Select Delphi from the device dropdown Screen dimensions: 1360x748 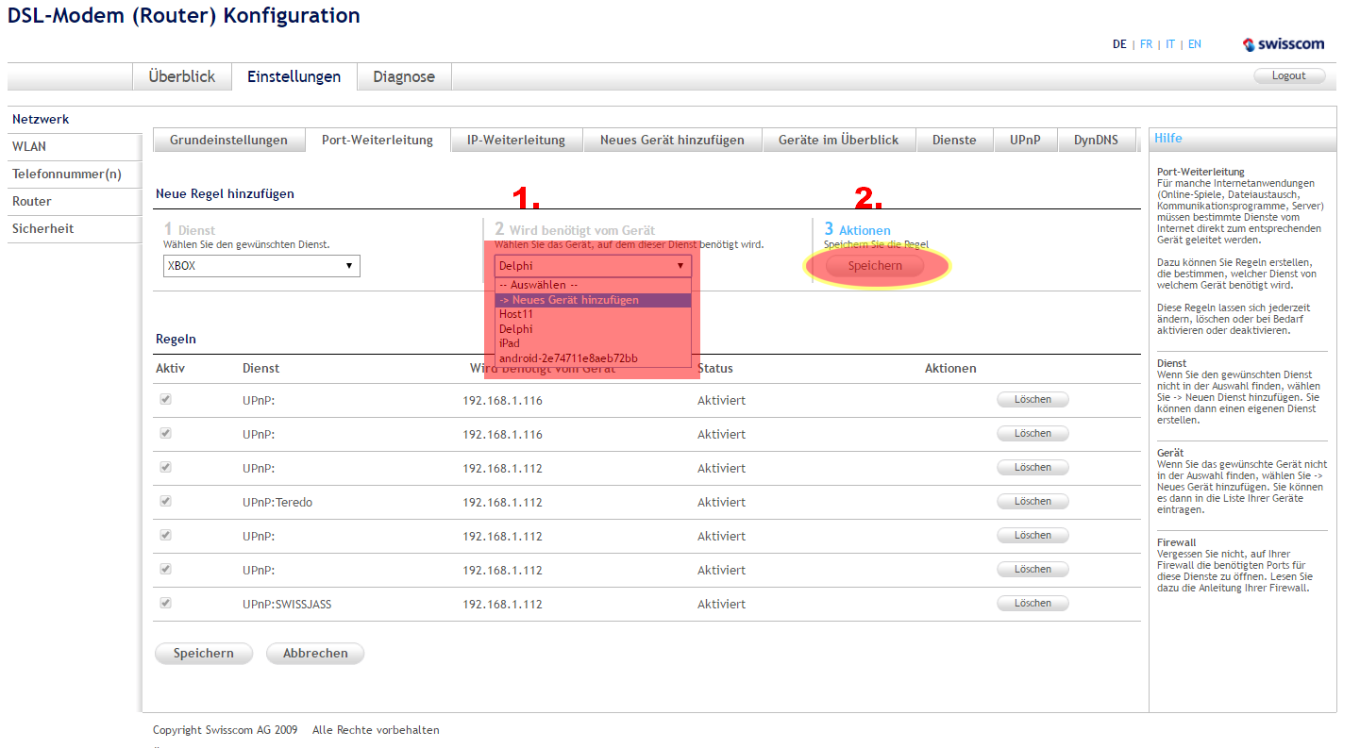tap(515, 330)
